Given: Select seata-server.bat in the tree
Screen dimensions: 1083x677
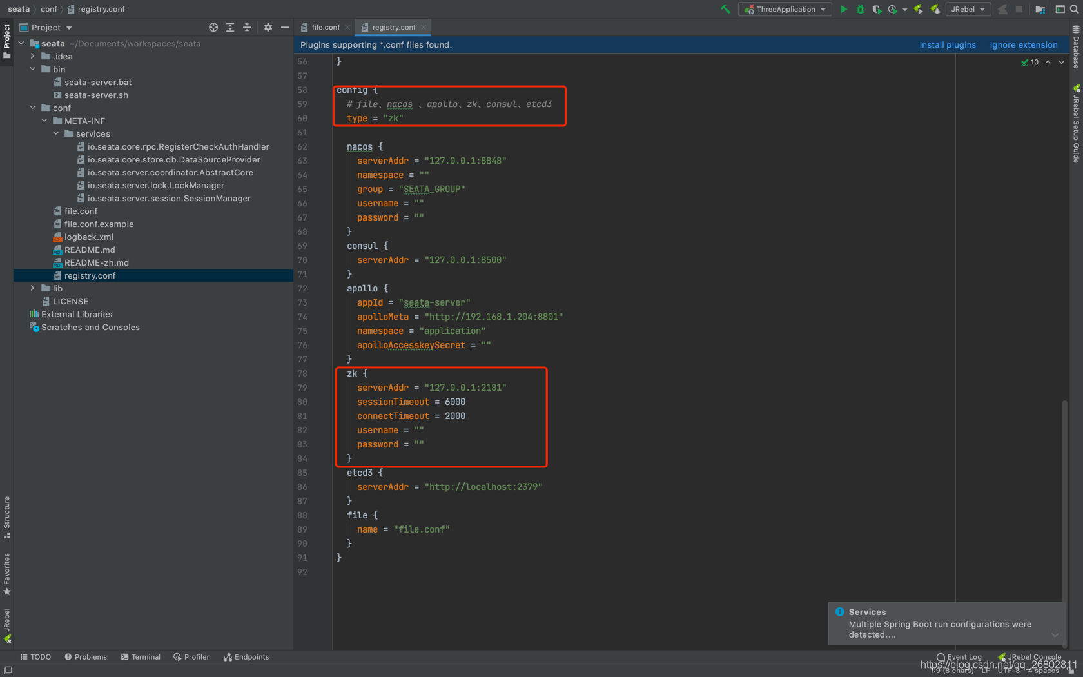Looking at the screenshot, I should point(97,82).
